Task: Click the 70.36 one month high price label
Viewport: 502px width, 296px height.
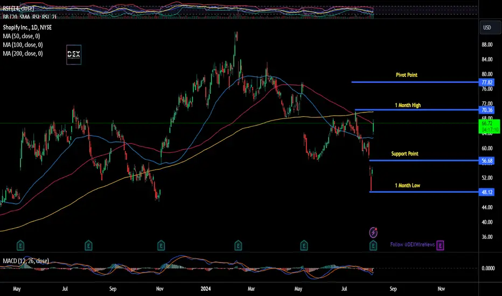Action: 486,110
